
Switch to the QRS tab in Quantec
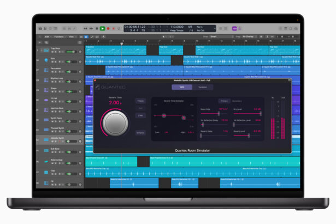[182, 87]
